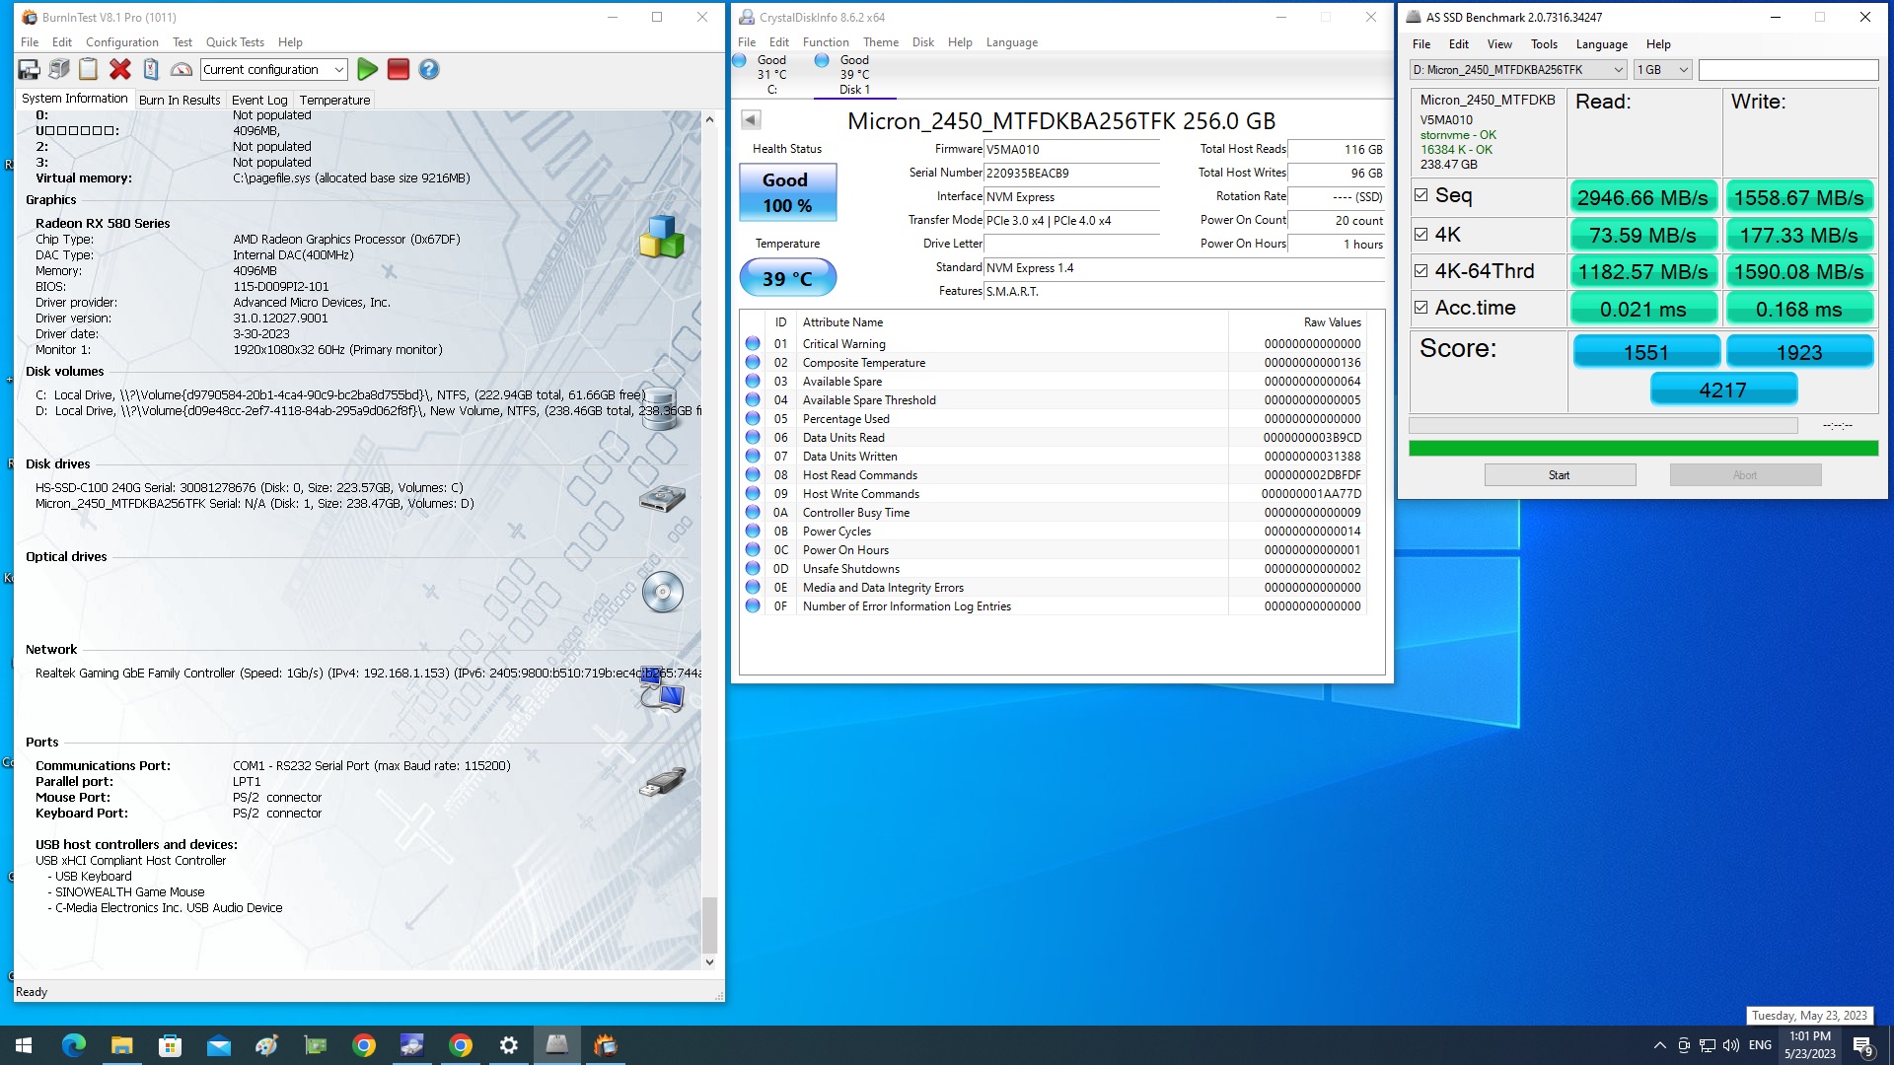1894x1065 pixels.
Task: Open the AS SSD drive selection dropdown
Action: click(x=1517, y=69)
